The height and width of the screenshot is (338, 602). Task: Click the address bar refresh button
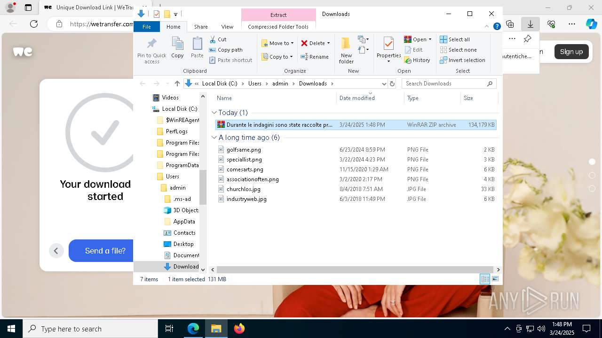393,84
